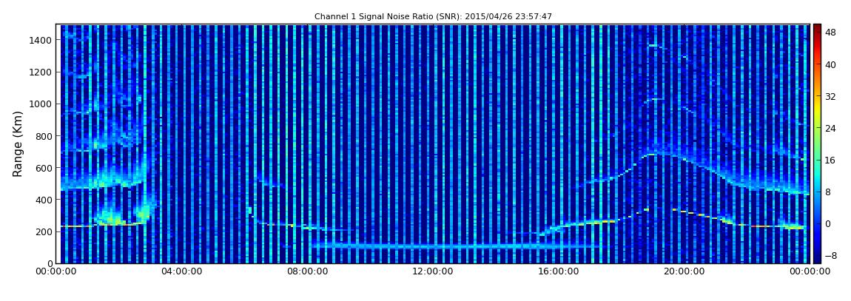
Task: Click the colorbar value −8
Action: coord(830,255)
